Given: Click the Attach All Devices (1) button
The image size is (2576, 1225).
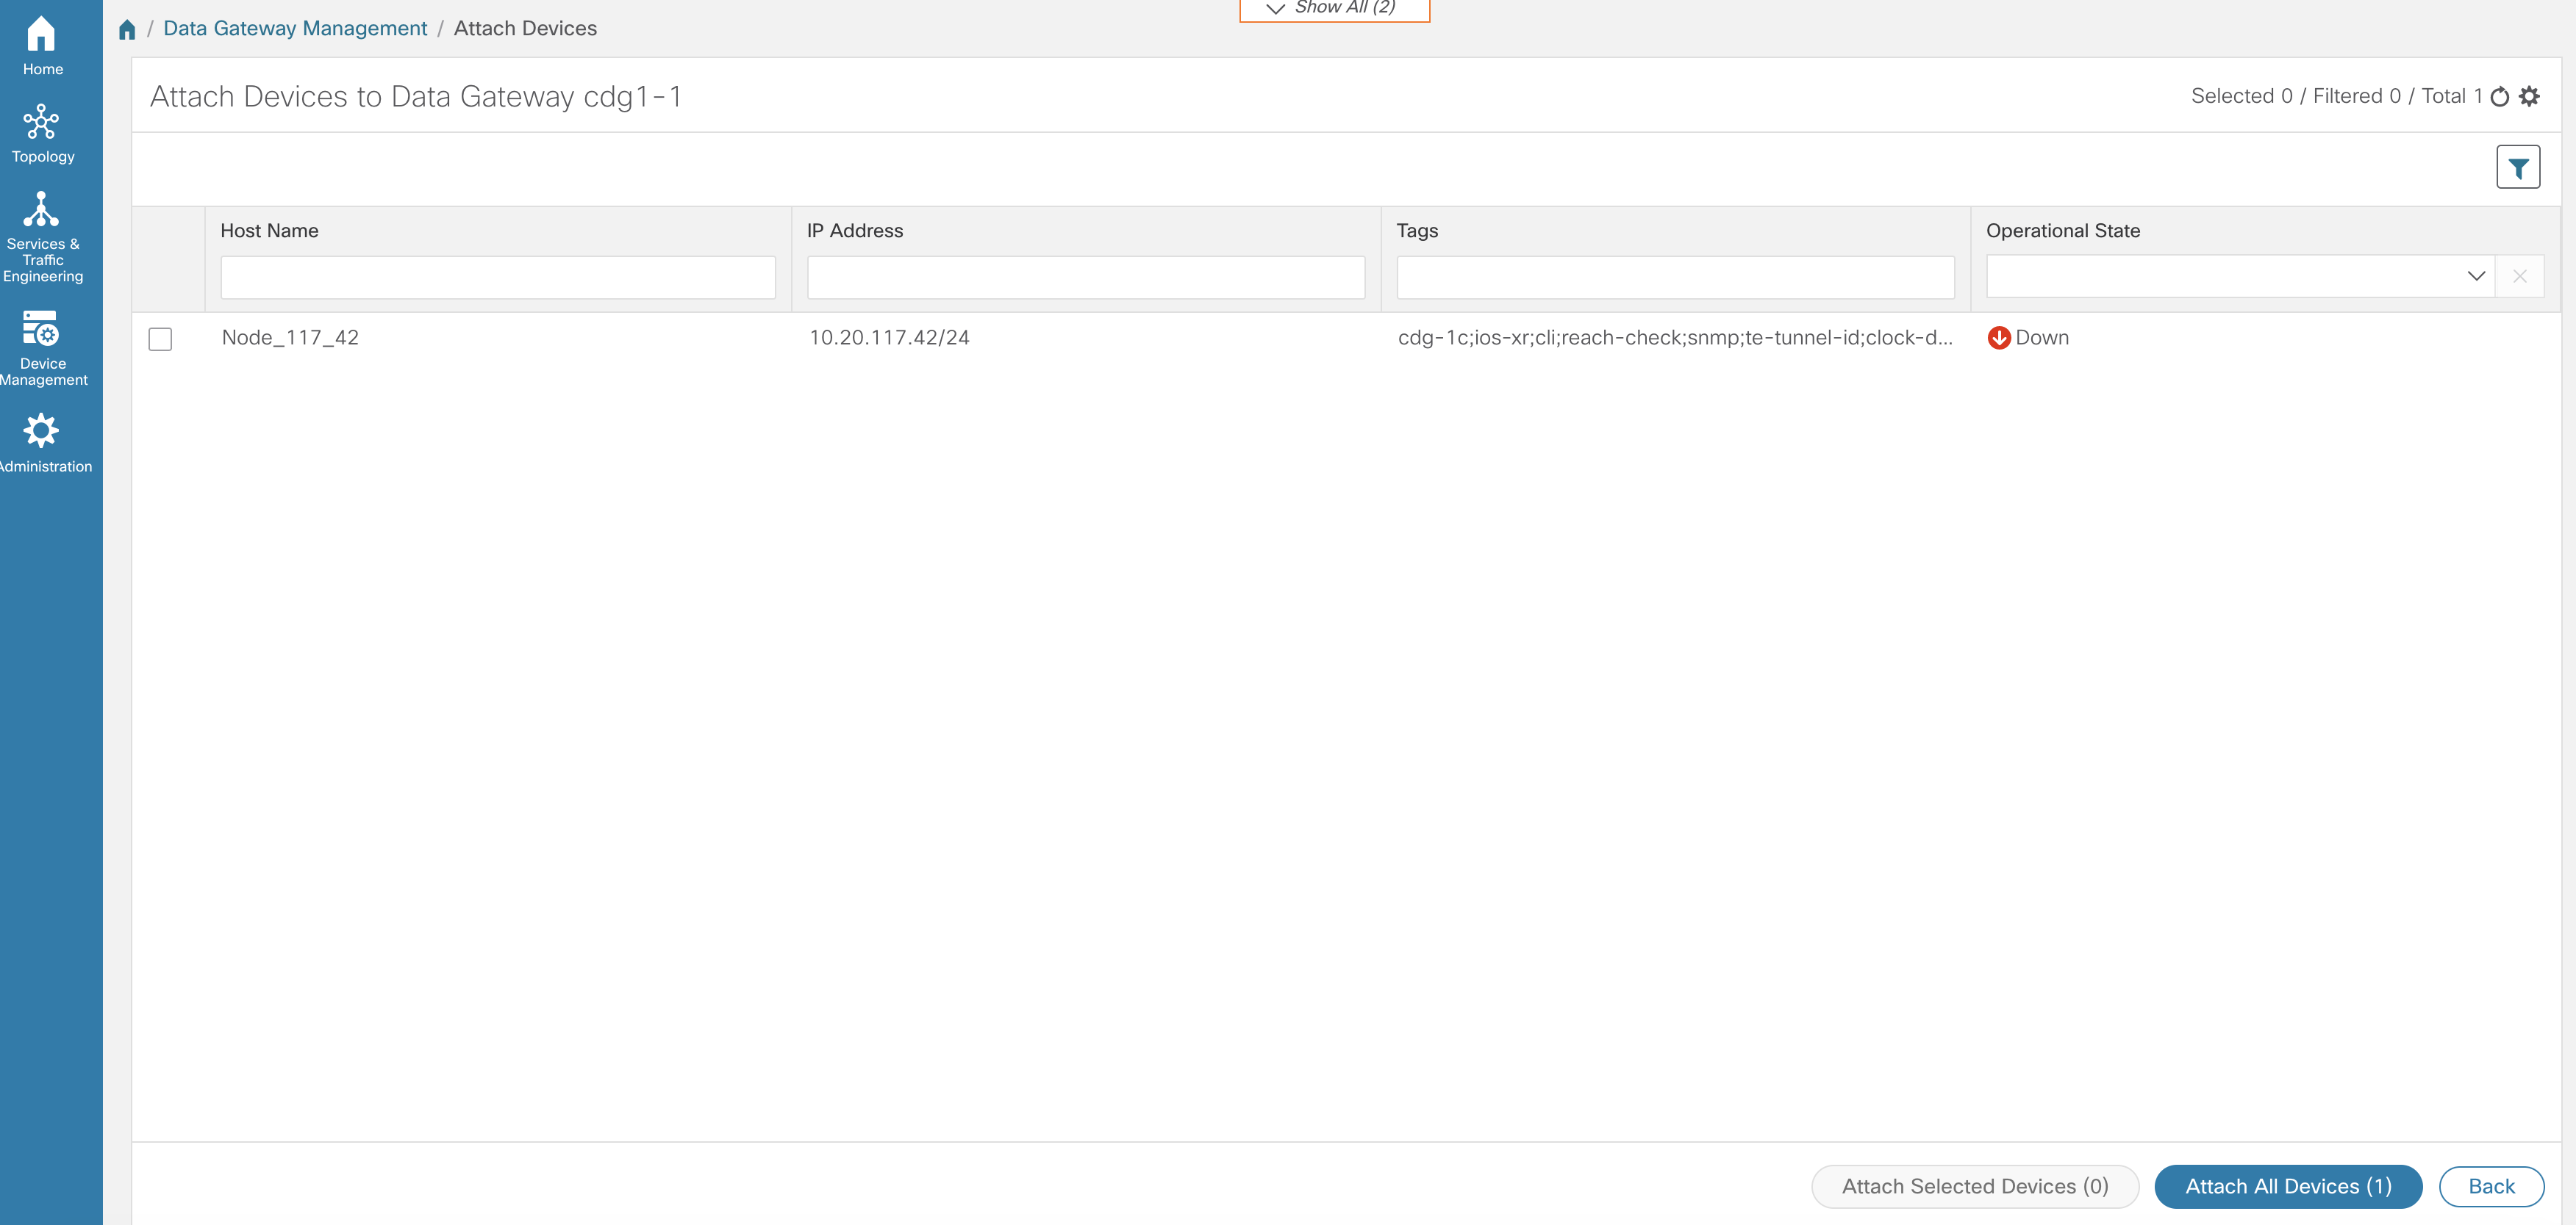Looking at the screenshot, I should 2287,1186.
